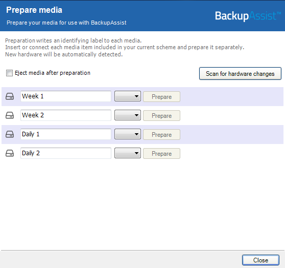Image resolution: width=285 pixels, height=268 pixels.
Task: Expand the drive dropdown for Daily 1
Action: click(128, 134)
